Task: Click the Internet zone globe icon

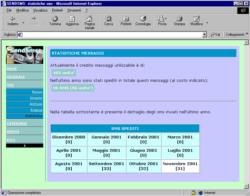Action: (200, 193)
